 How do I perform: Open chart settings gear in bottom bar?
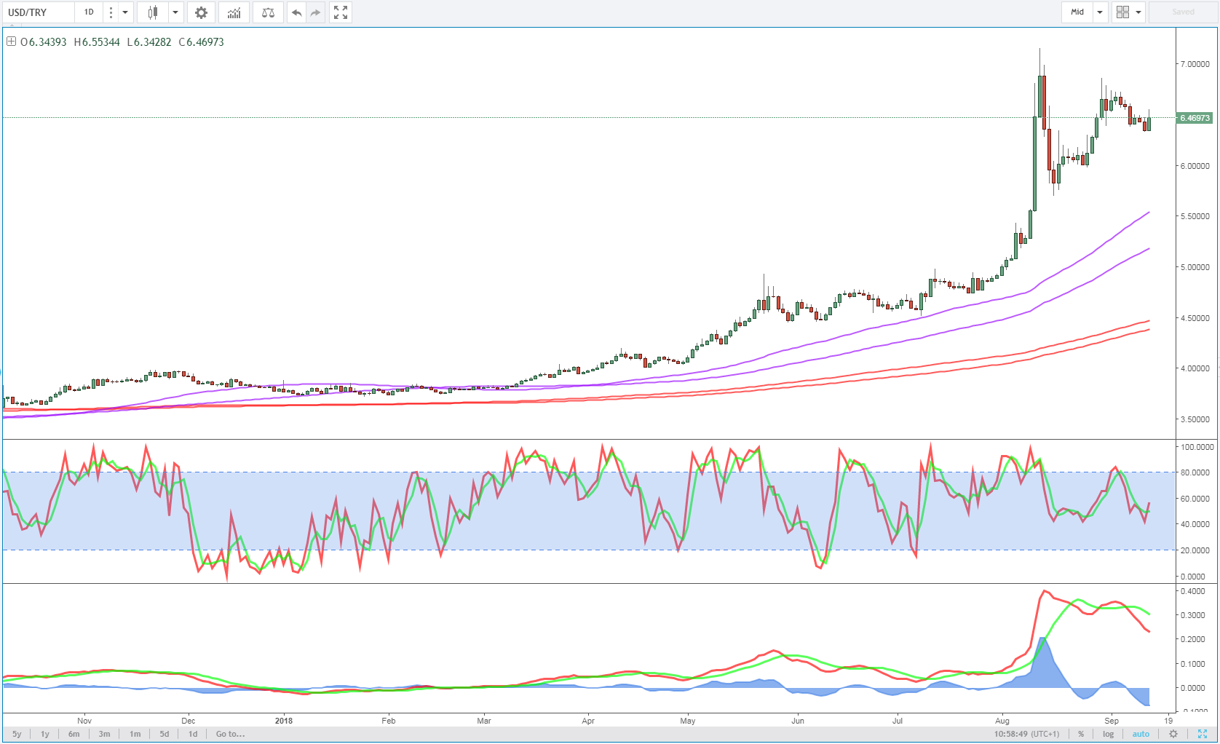point(1173,734)
